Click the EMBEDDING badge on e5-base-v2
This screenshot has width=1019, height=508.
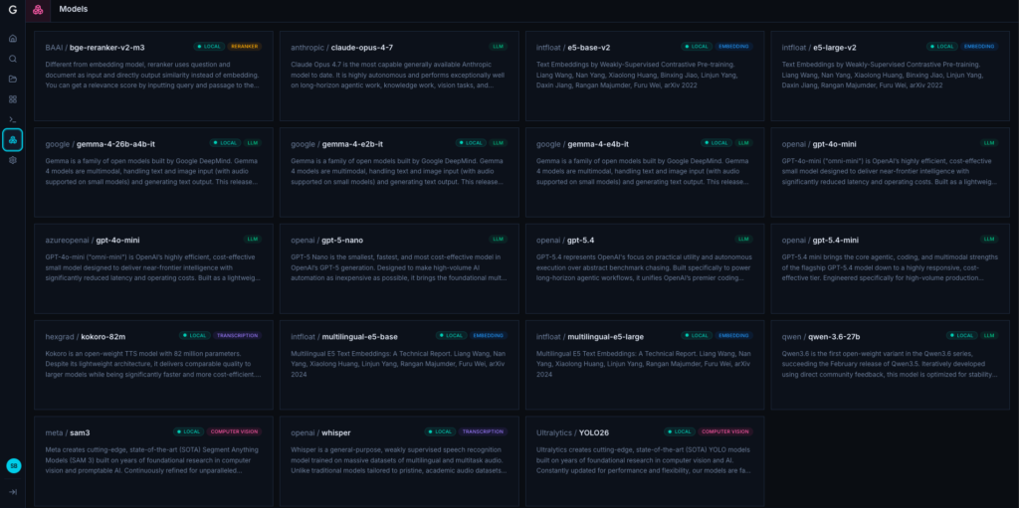tap(734, 47)
